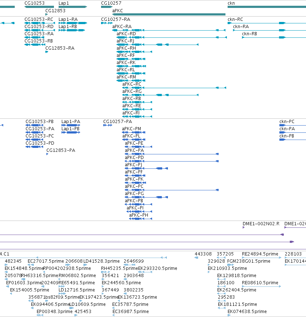Open transcript CG10253-RD label
Image resolution: width=306 pixels, height=317 pixels.
[x=39, y=27]
